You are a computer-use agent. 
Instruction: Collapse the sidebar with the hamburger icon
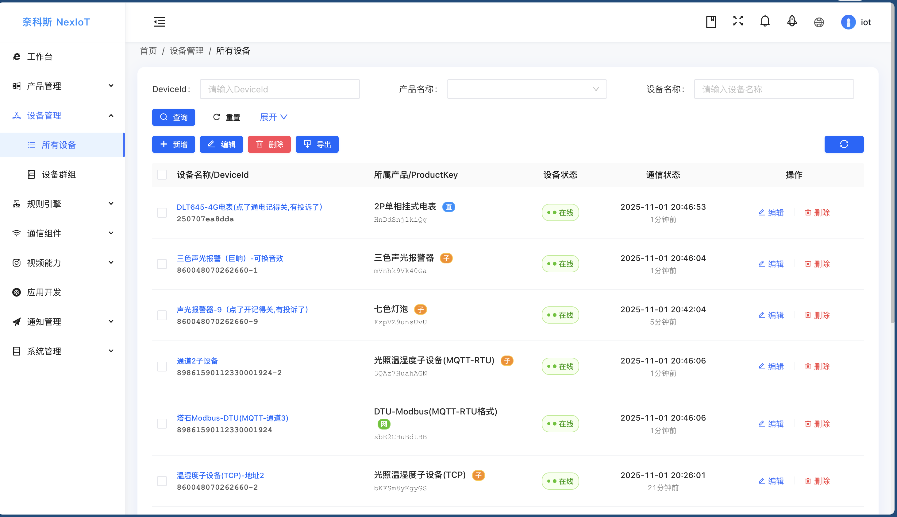click(x=159, y=22)
